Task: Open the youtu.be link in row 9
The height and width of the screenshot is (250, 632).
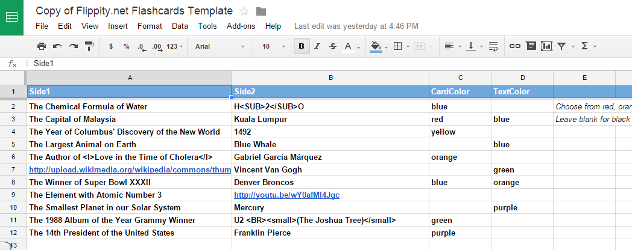Action: coord(286,195)
